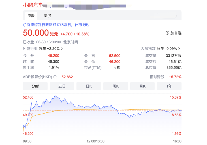Click the chart's 8.83% axis label

(x=177, y=115)
